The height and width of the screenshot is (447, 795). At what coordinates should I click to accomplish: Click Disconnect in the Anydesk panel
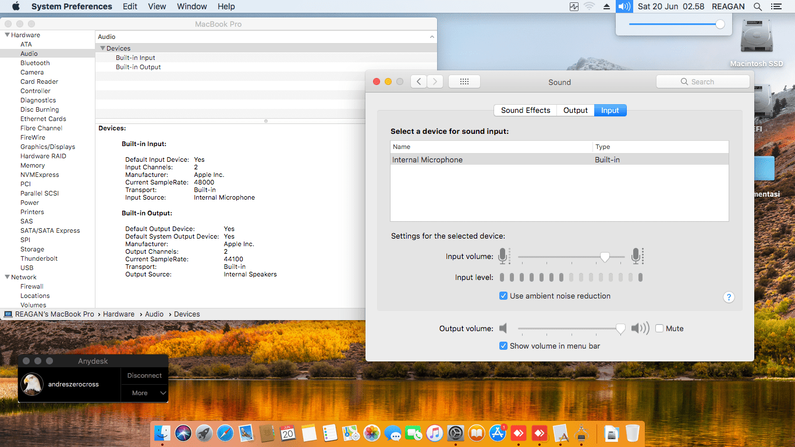[x=144, y=375]
